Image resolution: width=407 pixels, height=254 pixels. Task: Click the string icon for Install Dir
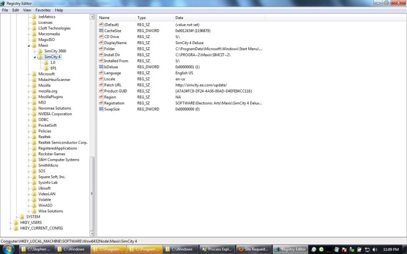click(x=101, y=55)
